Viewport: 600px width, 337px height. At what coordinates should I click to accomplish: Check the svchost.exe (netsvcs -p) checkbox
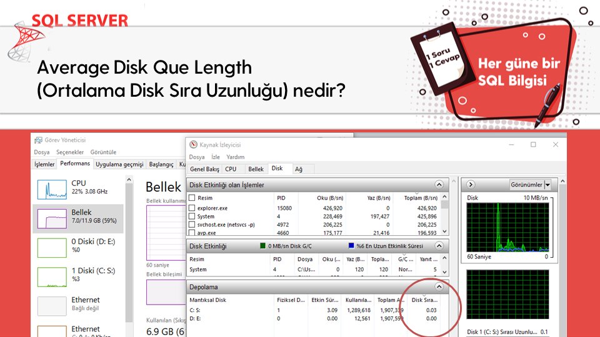[192, 224]
